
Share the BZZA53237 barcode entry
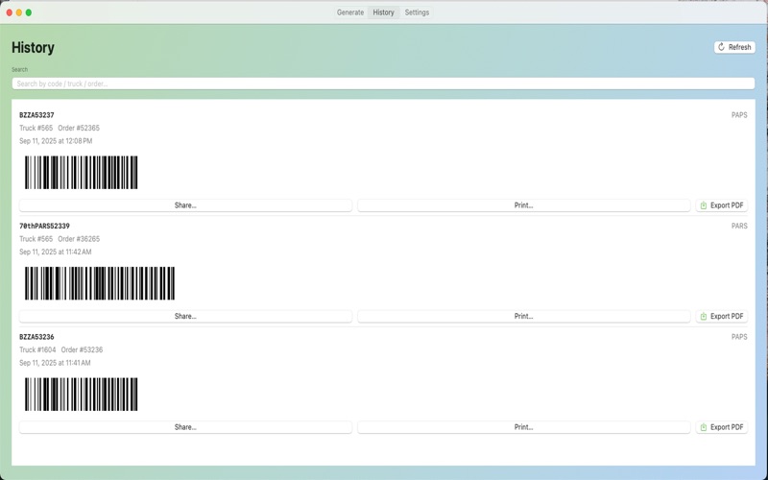tap(185, 205)
